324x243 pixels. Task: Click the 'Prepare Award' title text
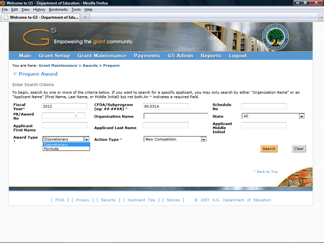pyautogui.click(x=38, y=74)
